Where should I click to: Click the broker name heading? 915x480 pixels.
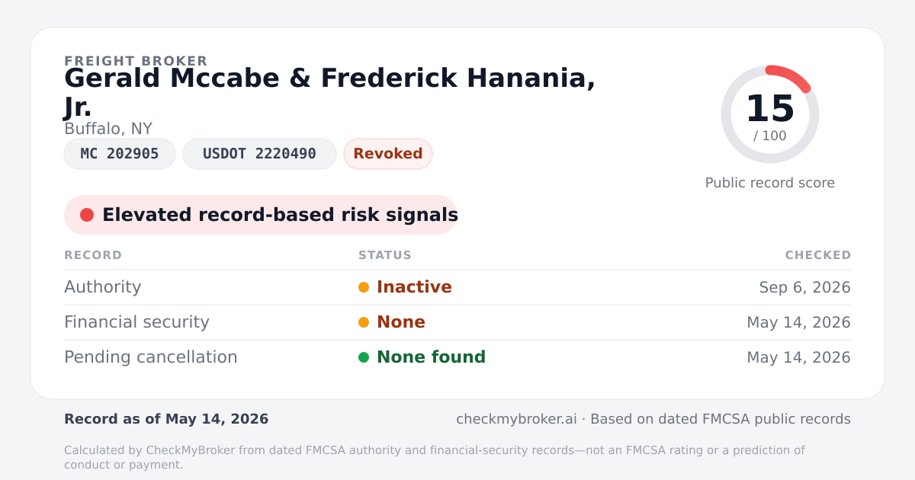point(330,92)
